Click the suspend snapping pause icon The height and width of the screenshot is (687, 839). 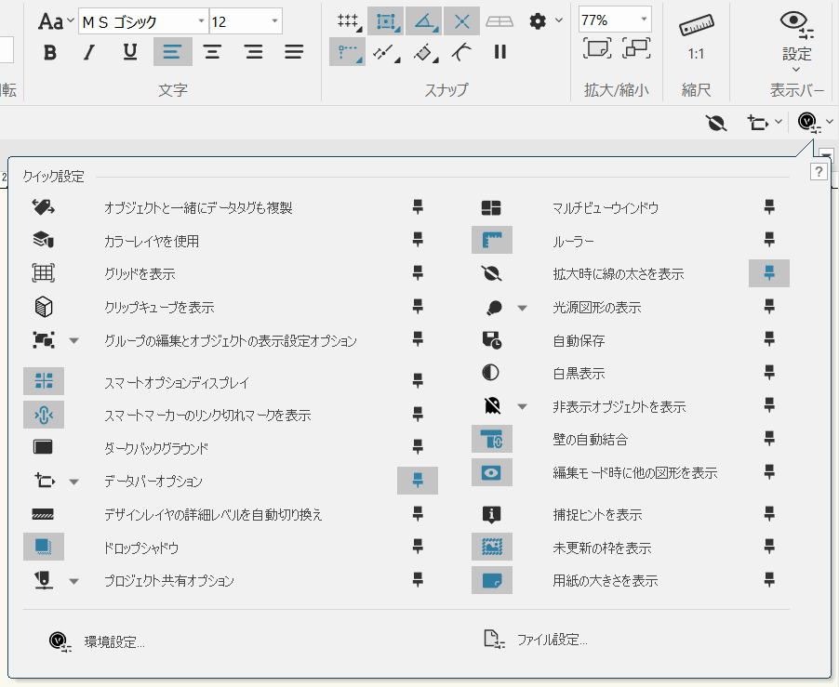tap(500, 52)
